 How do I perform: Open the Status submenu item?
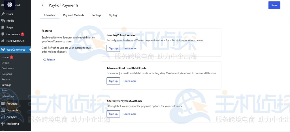coord(5,90)
